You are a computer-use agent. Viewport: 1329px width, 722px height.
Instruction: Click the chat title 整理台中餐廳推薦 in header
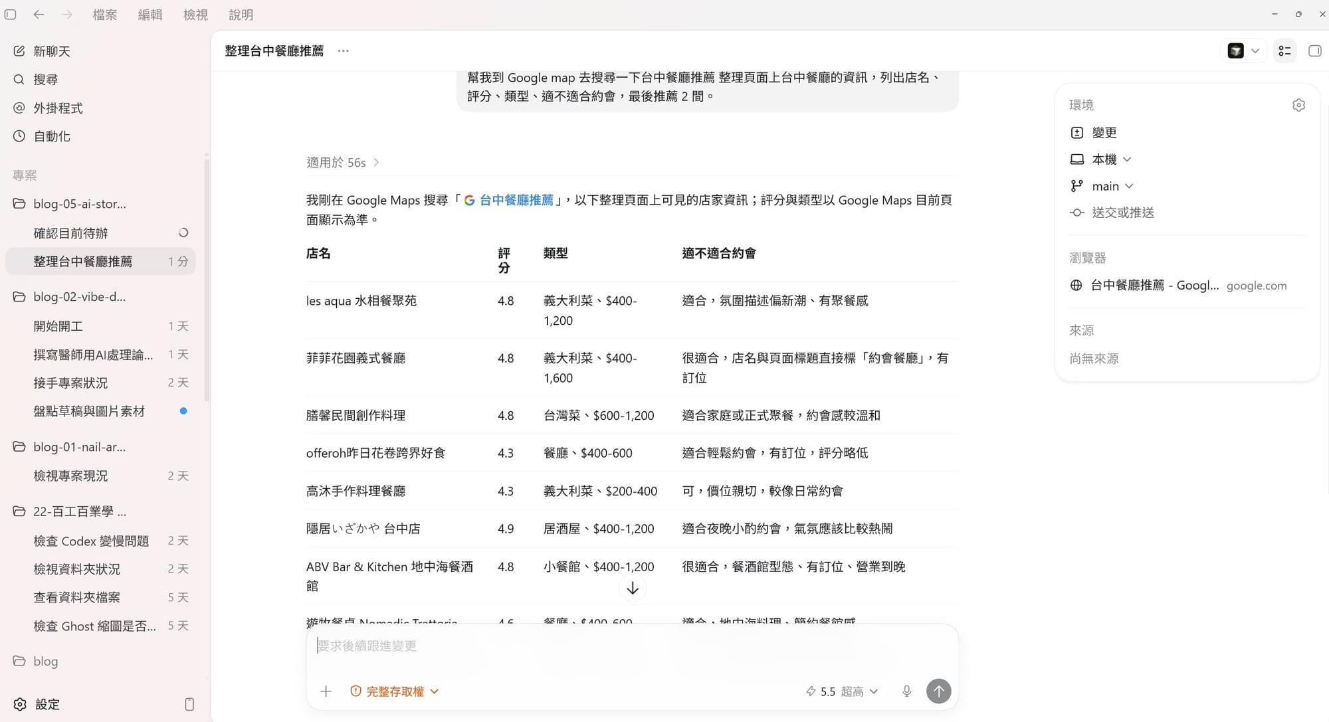[x=274, y=51]
